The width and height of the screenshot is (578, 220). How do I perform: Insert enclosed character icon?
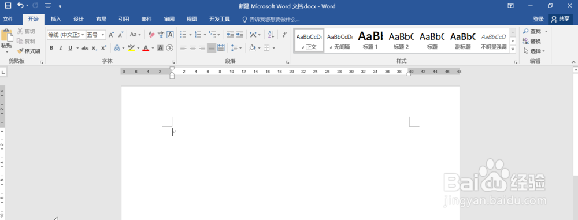(169, 48)
